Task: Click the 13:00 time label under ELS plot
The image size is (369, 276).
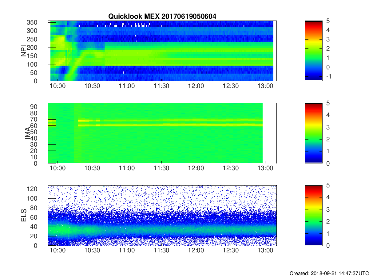Action: [x=265, y=251]
